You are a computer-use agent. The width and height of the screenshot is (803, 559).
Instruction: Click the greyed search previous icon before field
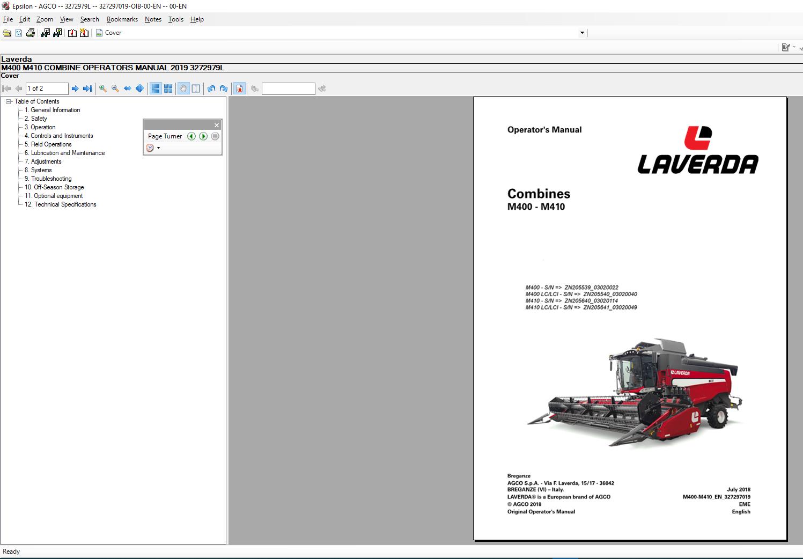coord(255,89)
